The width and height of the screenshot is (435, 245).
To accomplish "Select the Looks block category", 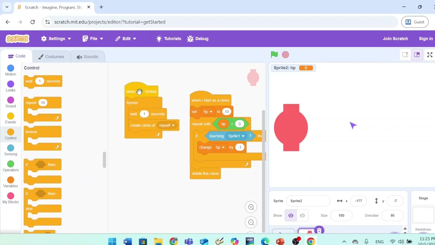I will (11, 86).
